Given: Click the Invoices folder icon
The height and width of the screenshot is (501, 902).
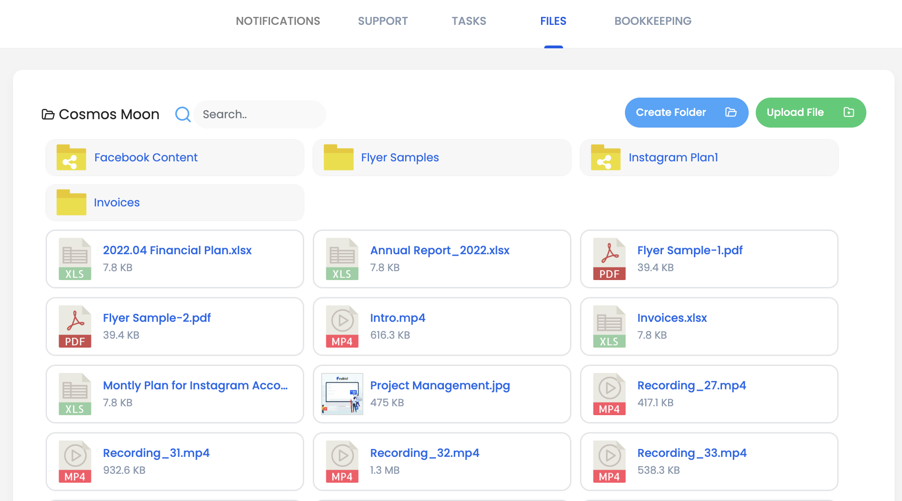Looking at the screenshot, I should [71, 203].
